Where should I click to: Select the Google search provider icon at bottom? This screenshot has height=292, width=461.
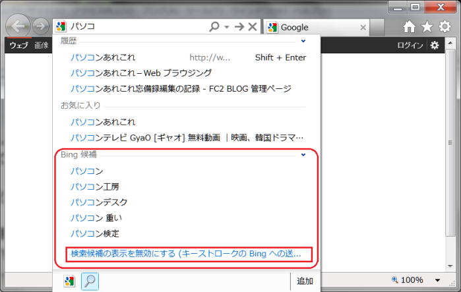(x=69, y=281)
